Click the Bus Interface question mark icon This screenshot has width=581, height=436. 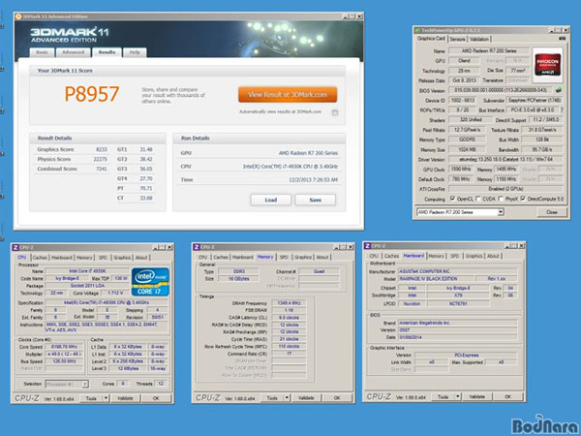point(562,110)
